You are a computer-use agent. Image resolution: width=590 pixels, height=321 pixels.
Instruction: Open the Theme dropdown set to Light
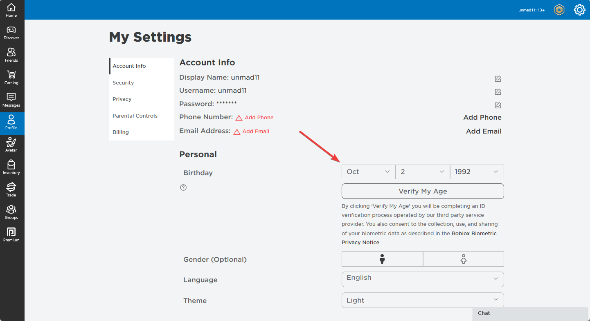point(422,300)
